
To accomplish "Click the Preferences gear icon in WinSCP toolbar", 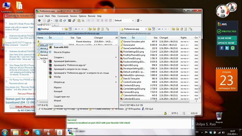I will pyautogui.click(x=39, y=20).
